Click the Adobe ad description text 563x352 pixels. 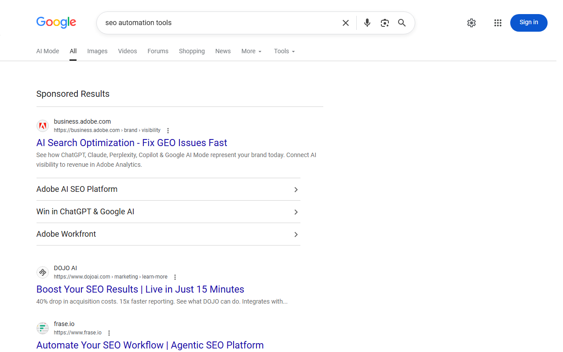(176, 160)
